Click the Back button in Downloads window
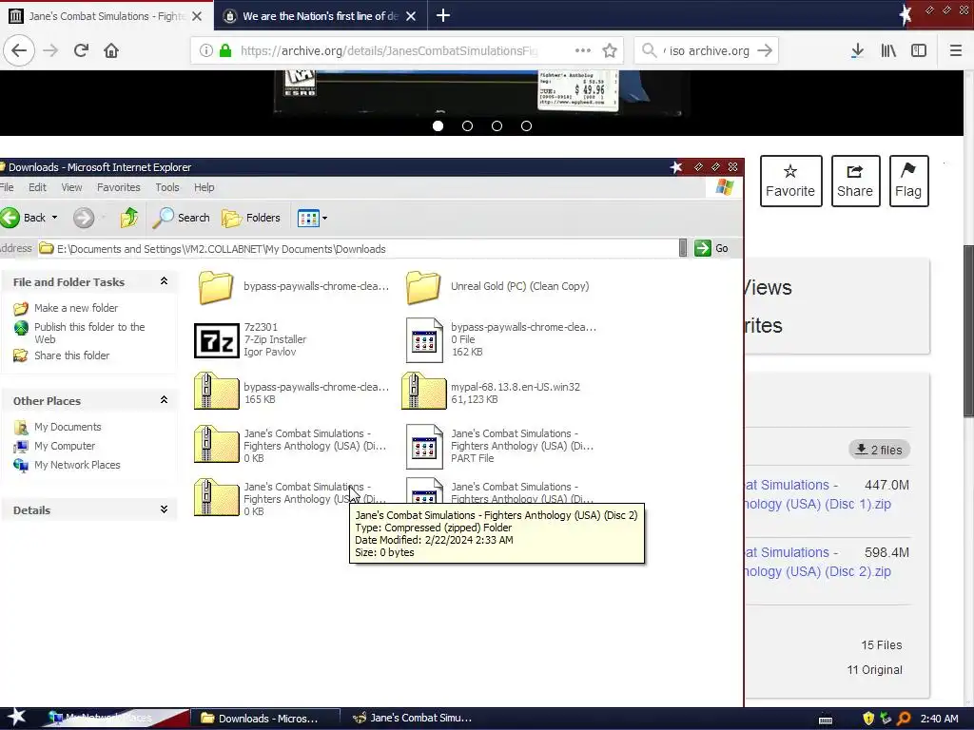This screenshot has height=730, width=974. point(23,218)
